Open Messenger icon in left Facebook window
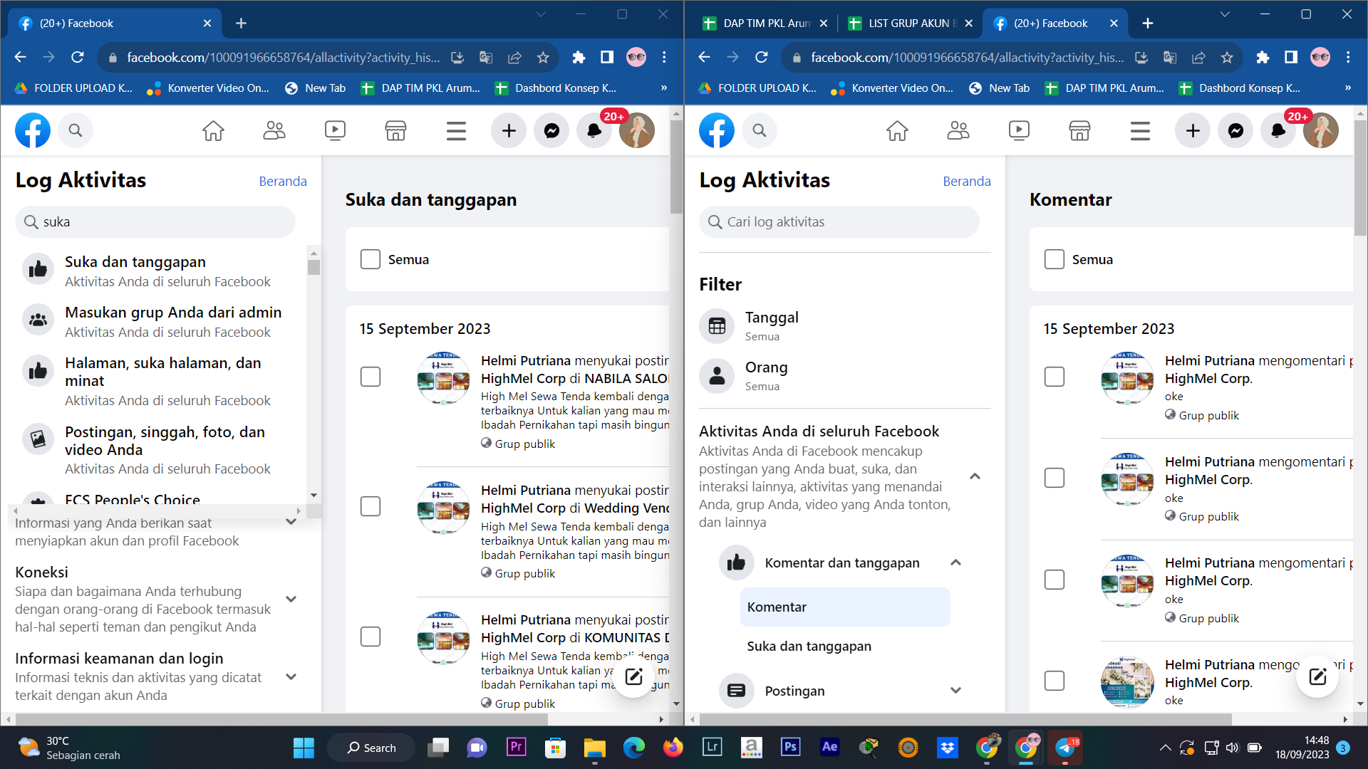Viewport: 1368px width, 769px height. coord(551,131)
